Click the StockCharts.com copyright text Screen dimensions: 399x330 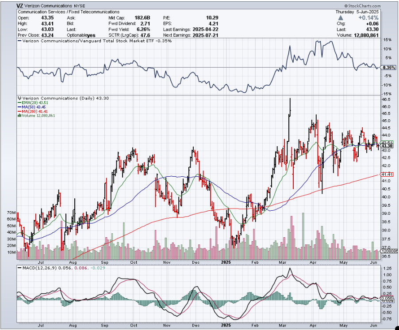[x=363, y=6]
